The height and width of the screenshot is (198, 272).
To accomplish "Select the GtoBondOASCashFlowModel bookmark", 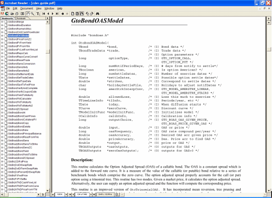I will click(24, 32).
